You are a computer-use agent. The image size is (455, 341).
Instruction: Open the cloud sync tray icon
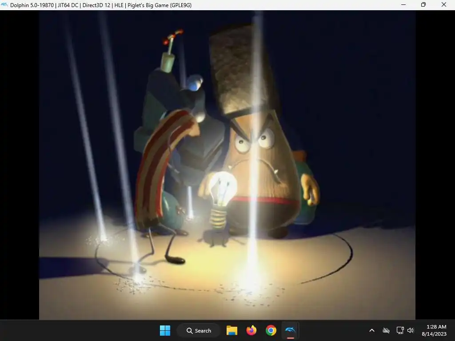pyautogui.click(x=386, y=330)
